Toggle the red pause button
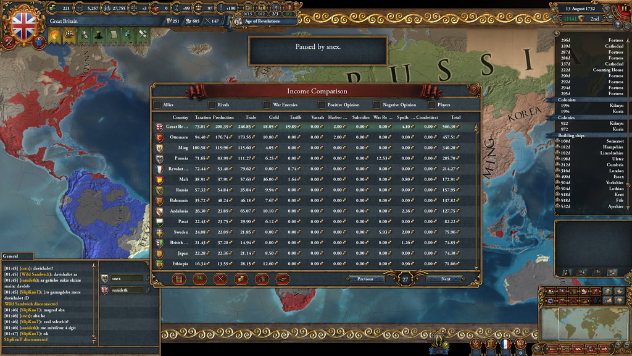Viewport: 632px width, 356px height. coord(625,10)
